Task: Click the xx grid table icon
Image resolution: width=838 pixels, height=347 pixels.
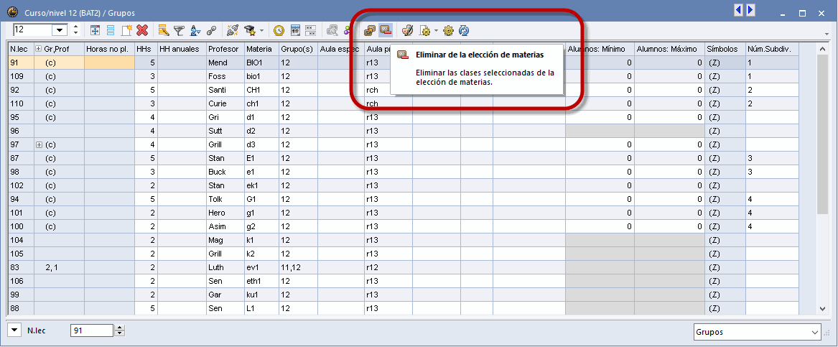Action: pyautogui.click(x=311, y=30)
